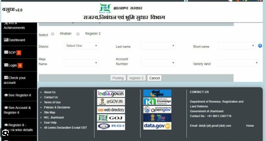Open the Contact Us footer link
This screenshot has height=141, width=266.
point(51,97)
